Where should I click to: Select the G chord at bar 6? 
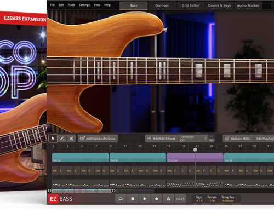(91, 171)
